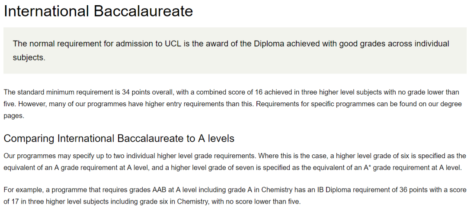The height and width of the screenshot is (207, 467).
Task: Click the word "subjects." ending the highlighted box
Action: [29, 57]
